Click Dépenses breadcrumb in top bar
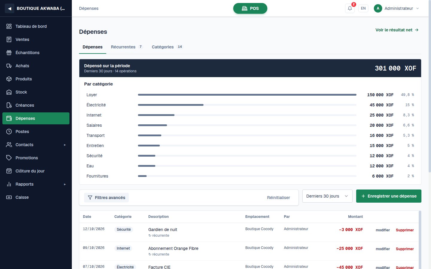This screenshot has height=269, width=431. pos(89,8)
